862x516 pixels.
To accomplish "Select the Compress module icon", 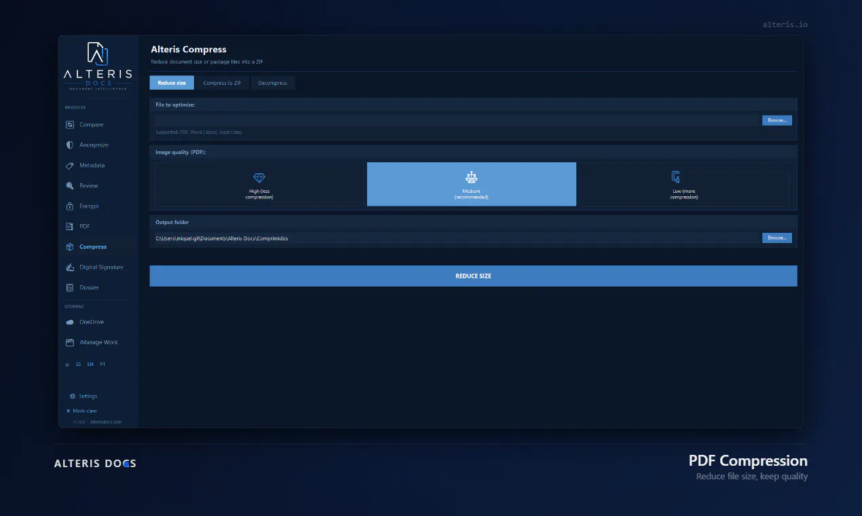I will coord(70,247).
